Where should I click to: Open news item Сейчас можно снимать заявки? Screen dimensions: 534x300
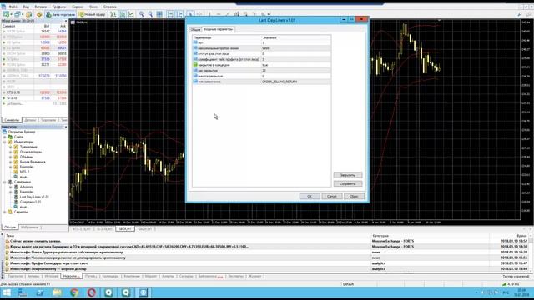[x=35, y=241]
